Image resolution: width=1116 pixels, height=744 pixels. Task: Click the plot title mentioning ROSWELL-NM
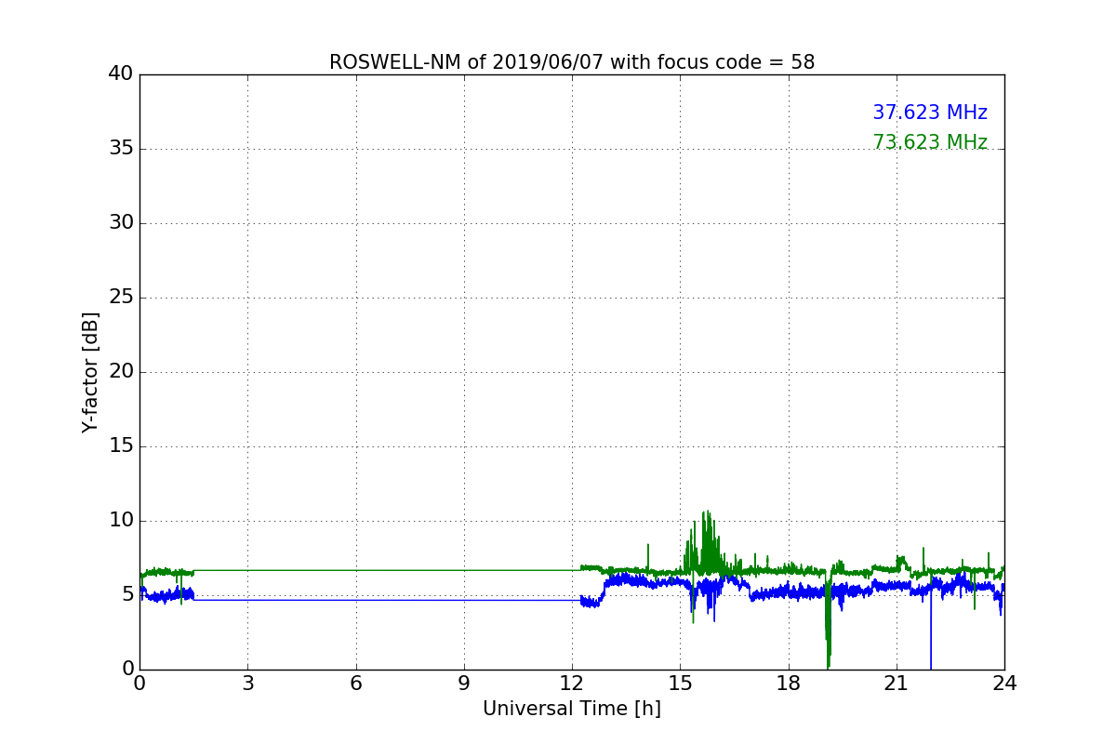pyautogui.click(x=572, y=62)
